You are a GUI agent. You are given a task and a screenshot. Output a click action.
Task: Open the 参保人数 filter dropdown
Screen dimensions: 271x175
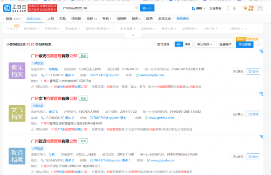(169, 29)
